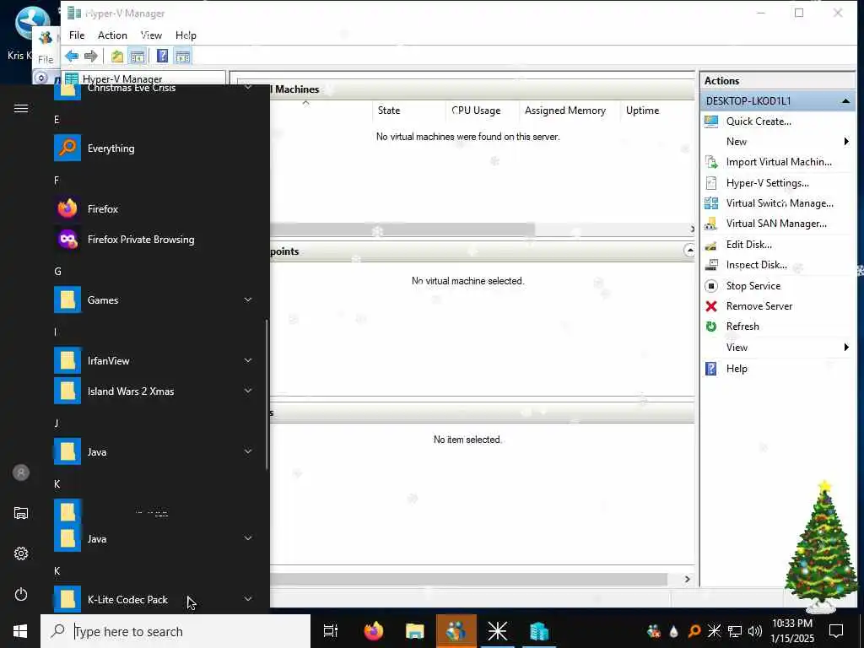The image size is (864, 648).
Task: Open the View submenu in Actions pane
Action: pos(777,347)
